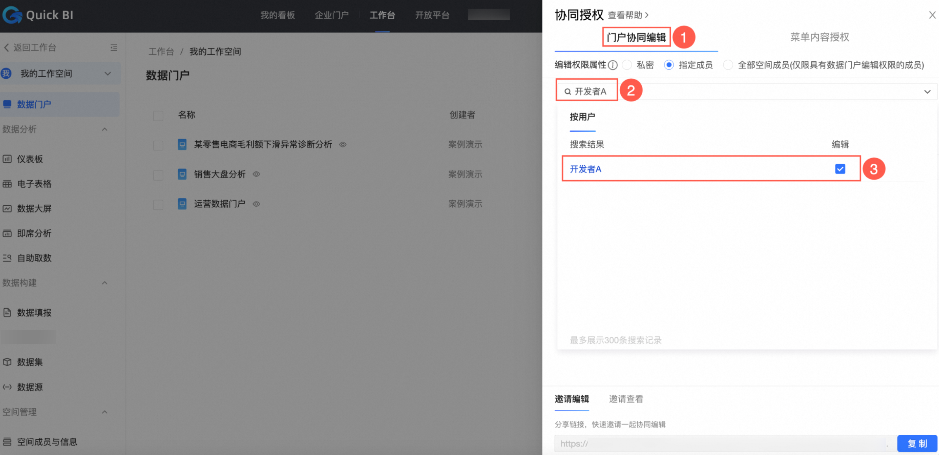Open the member search dropdown arrow
The image size is (939, 455).
927,92
